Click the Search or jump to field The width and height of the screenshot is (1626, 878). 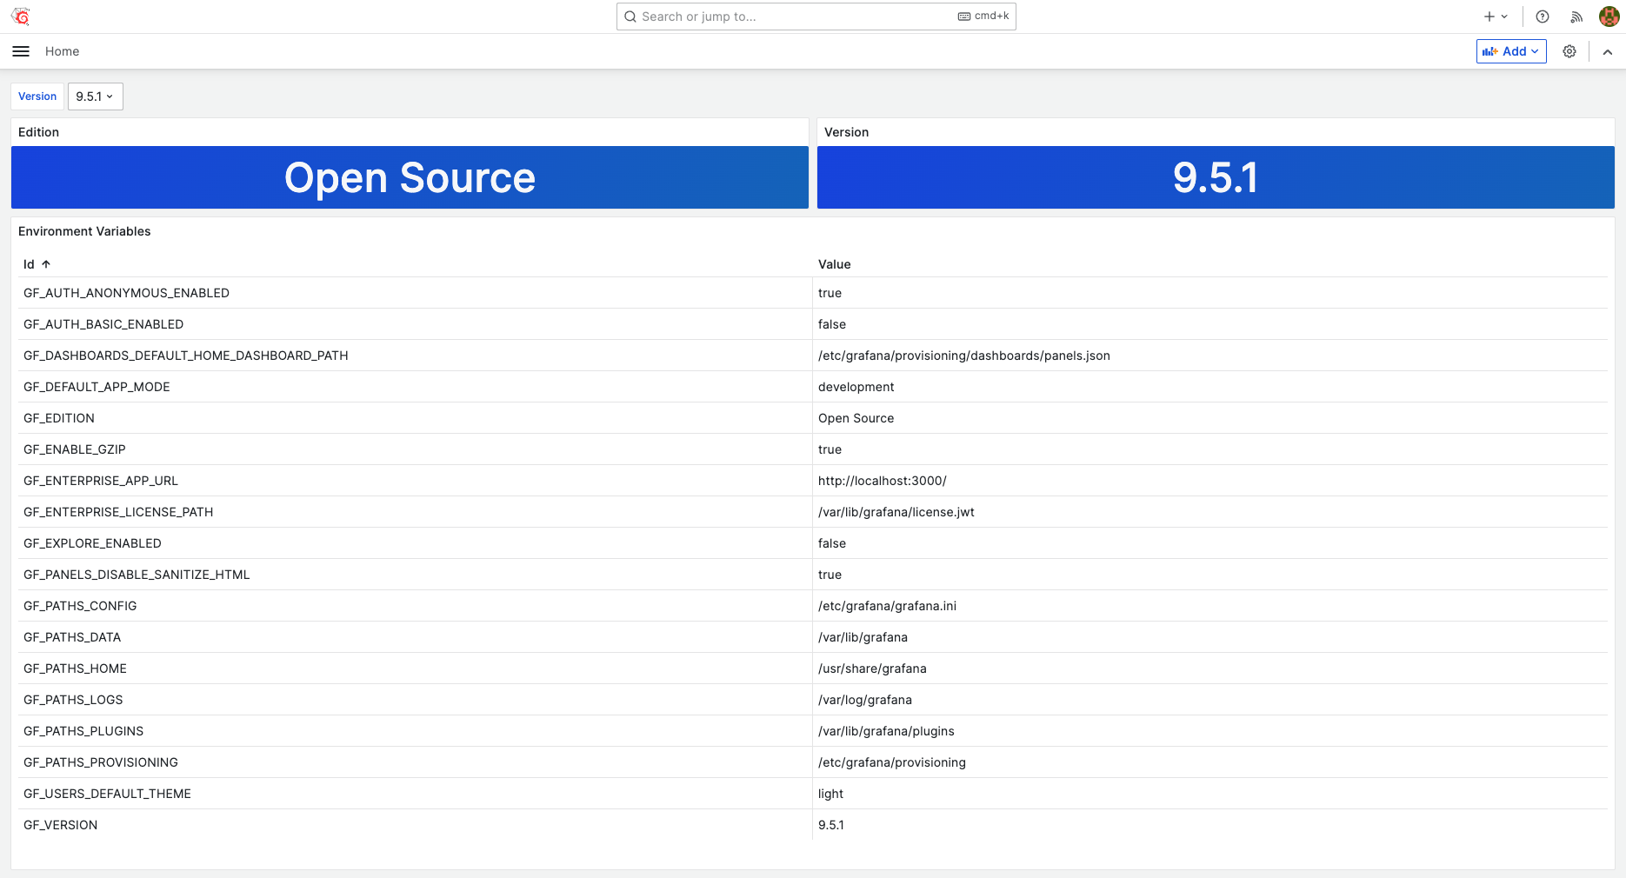[816, 17]
